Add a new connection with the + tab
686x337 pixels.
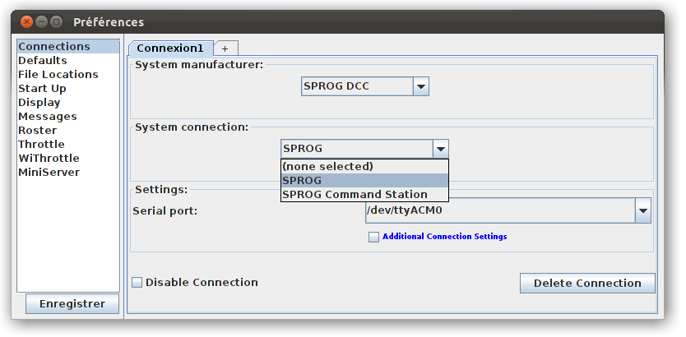[x=225, y=48]
